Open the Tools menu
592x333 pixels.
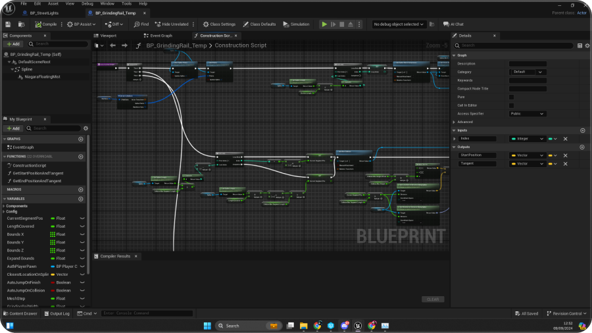126,4
